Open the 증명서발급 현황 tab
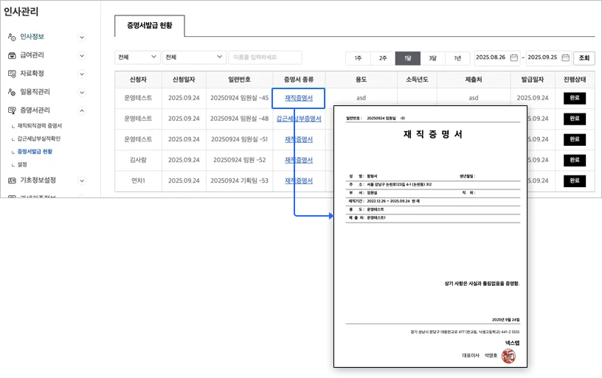 point(150,26)
